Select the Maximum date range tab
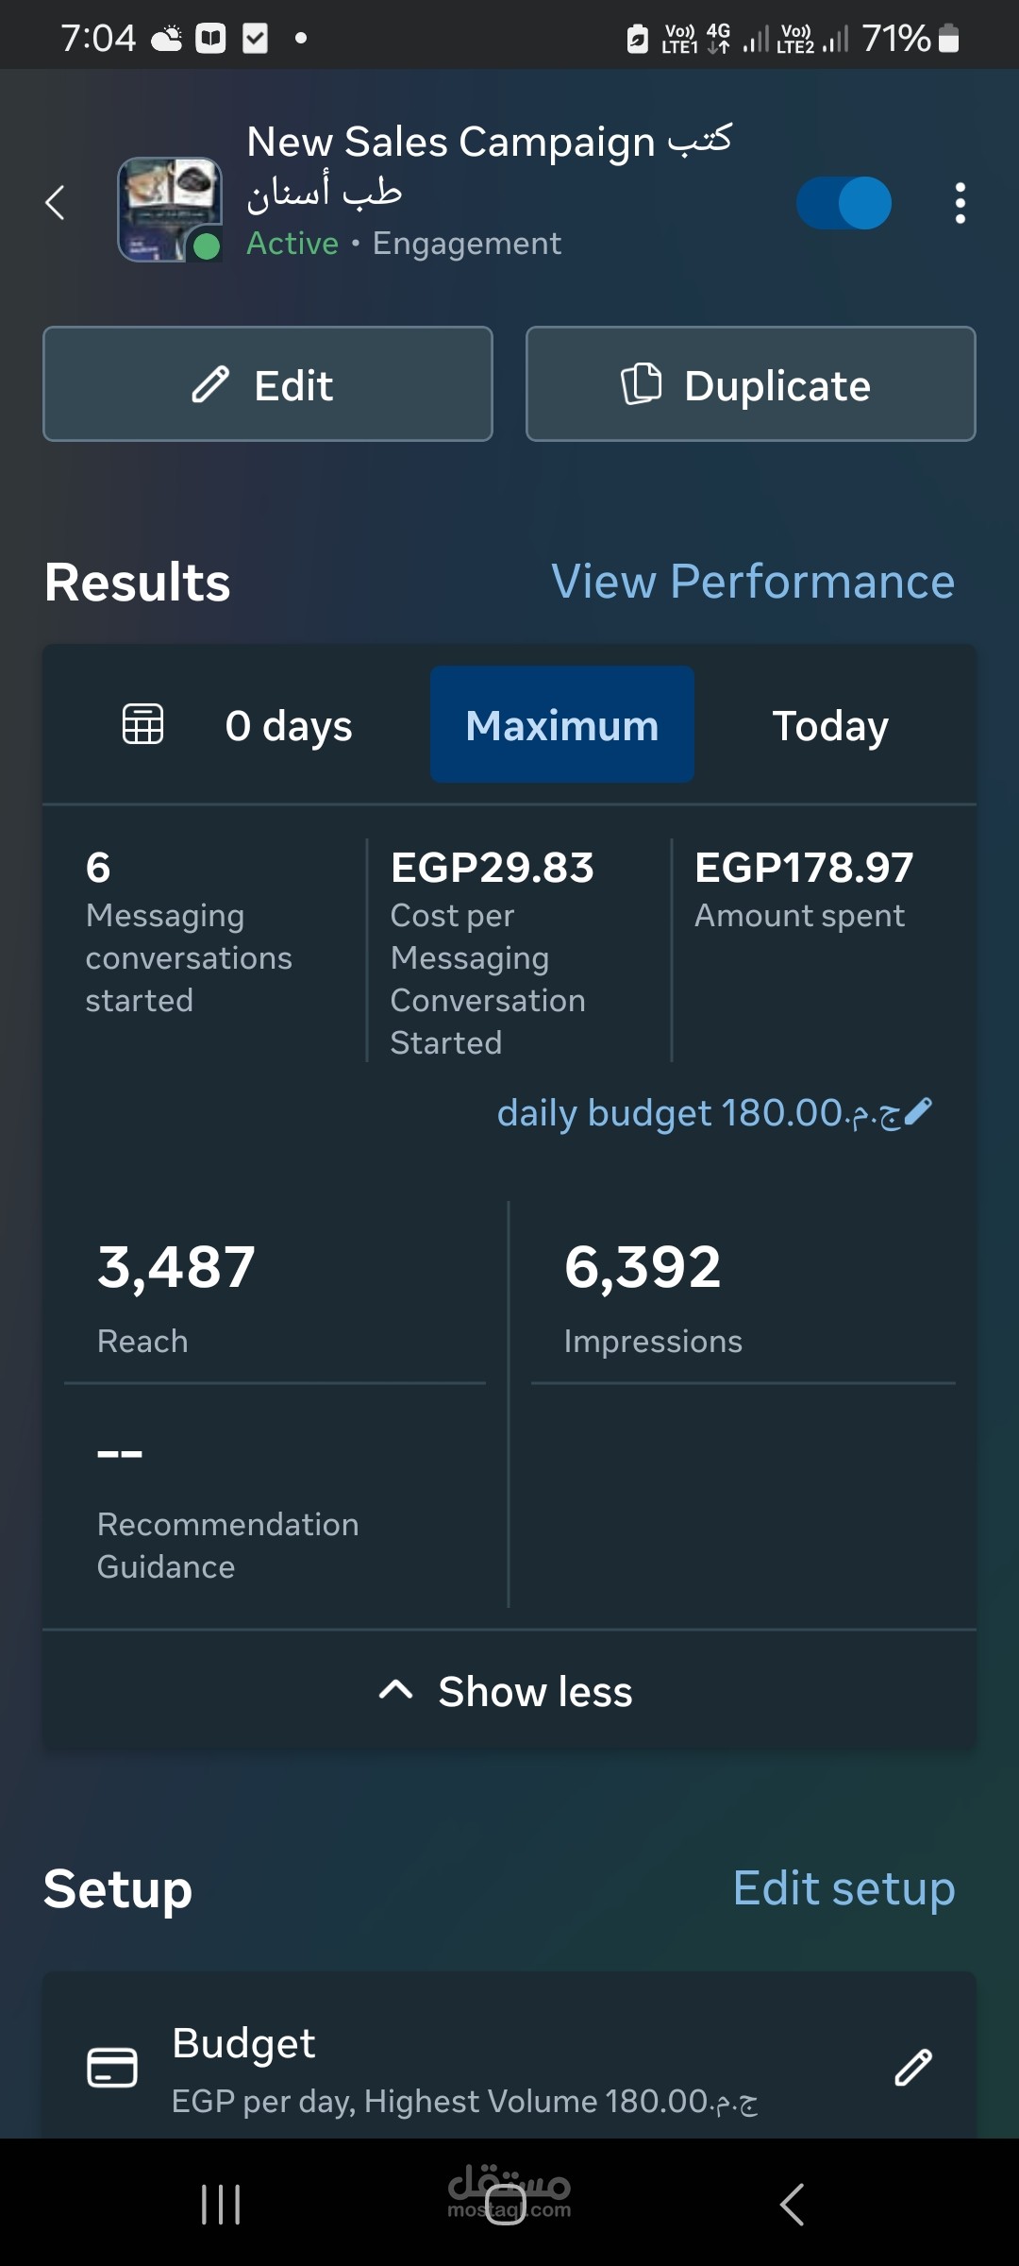 click(x=562, y=725)
